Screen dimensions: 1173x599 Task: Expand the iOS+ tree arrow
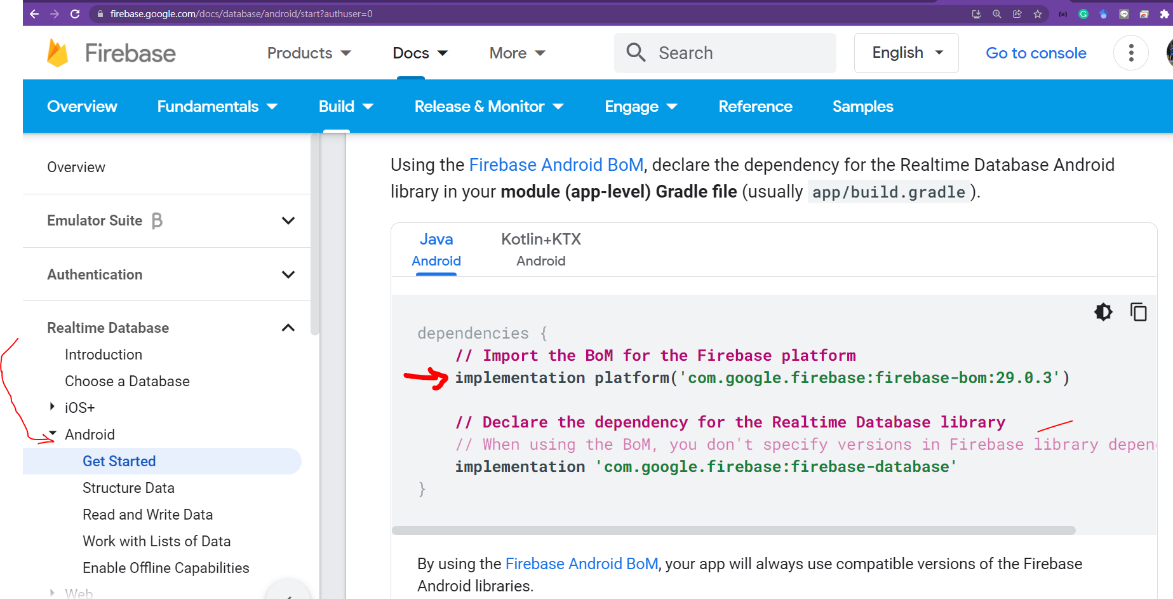point(53,407)
